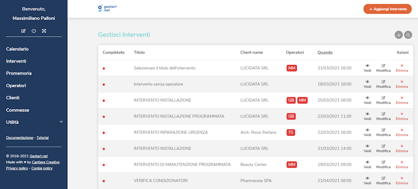This screenshot has width=418, height=189.
Task: Click the MM badge in Beauty Center row
Action: tap(292, 164)
